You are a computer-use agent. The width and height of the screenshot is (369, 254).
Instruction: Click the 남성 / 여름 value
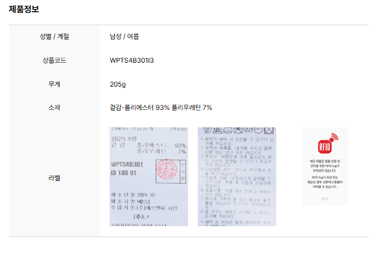coord(125,37)
